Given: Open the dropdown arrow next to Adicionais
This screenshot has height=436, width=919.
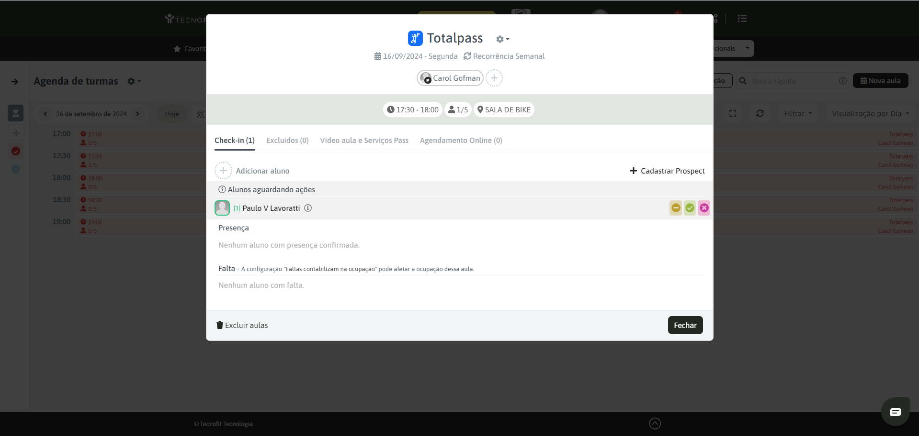Looking at the screenshot, I should (747, 48).
